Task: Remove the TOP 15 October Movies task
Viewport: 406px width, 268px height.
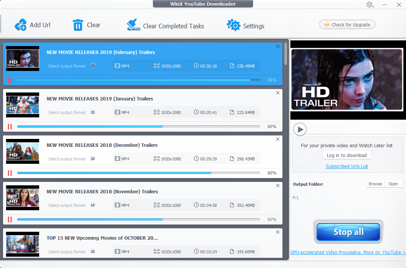Action: 278,232
